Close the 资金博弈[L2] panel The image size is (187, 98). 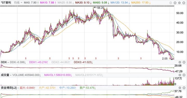click(x=184, y=88)
